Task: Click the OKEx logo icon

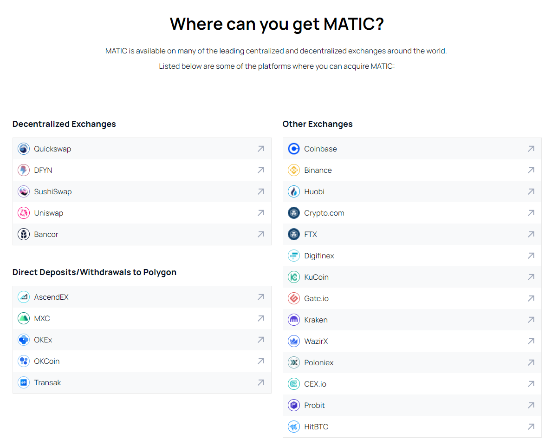Action: coord(24,340)
